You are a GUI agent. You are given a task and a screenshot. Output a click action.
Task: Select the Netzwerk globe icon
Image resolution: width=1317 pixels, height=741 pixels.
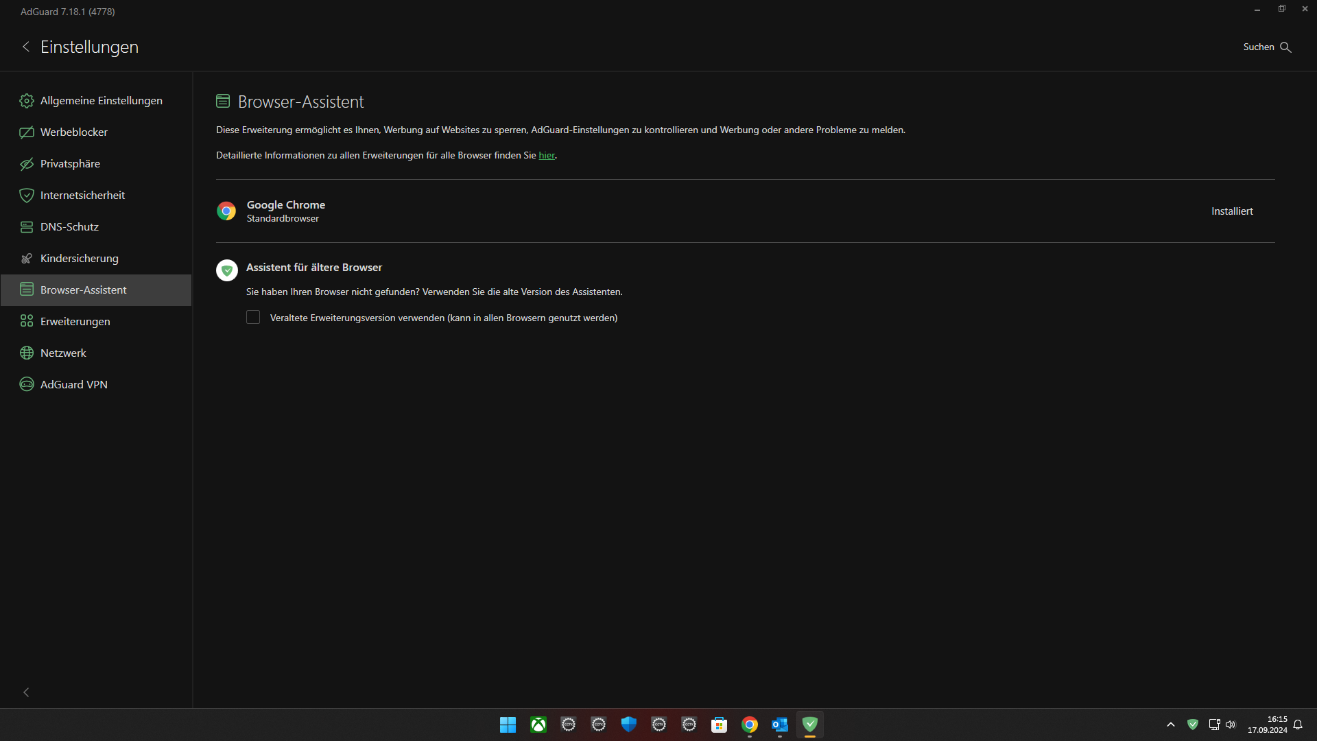(27, 353)
